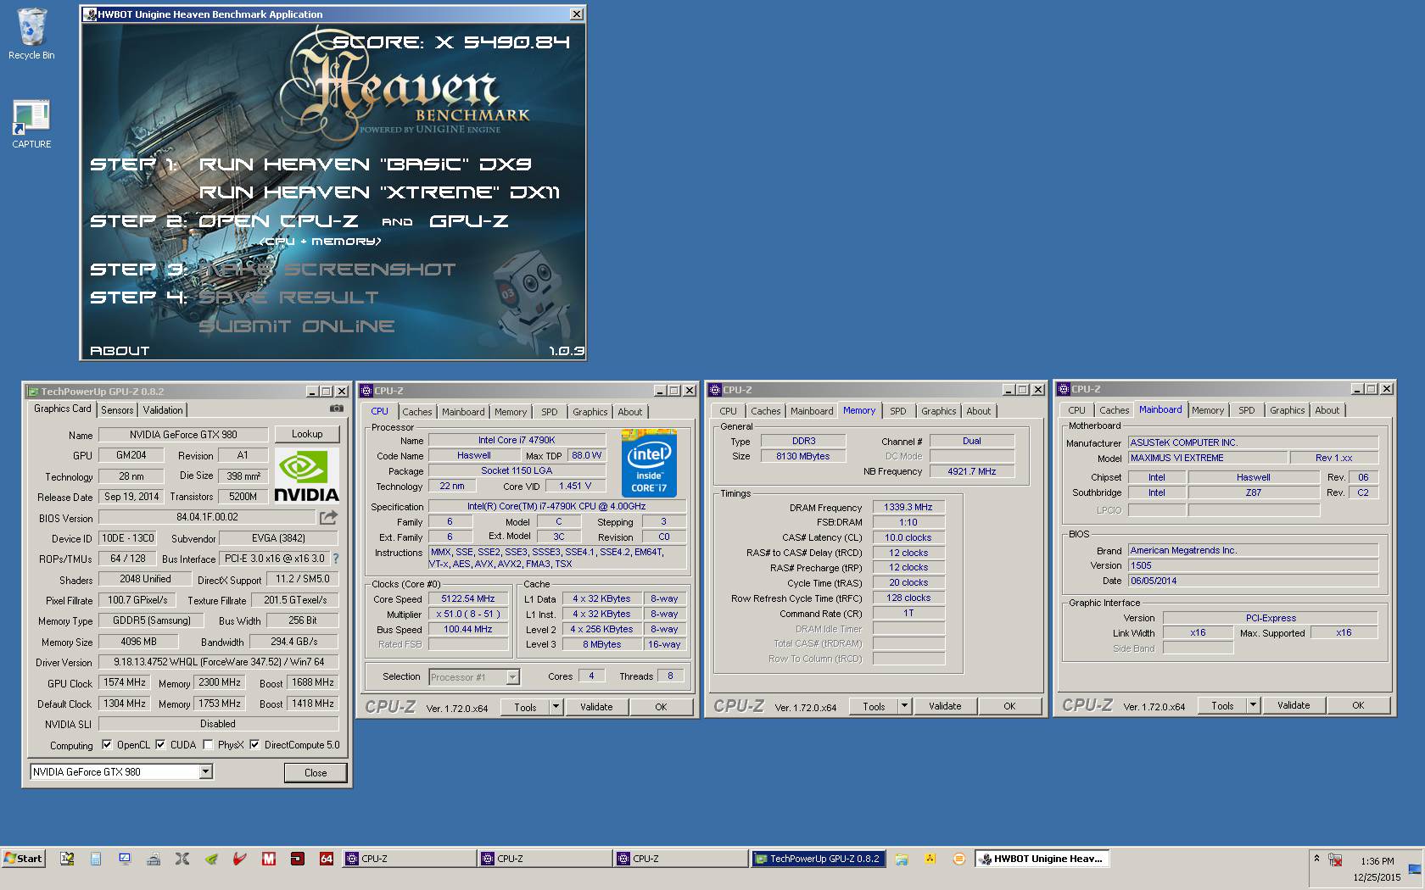Click the mainboard model MAXIMUS VI EXTREME
The width and height of the screenshot is (1425, 890).
coord(1208,458)
